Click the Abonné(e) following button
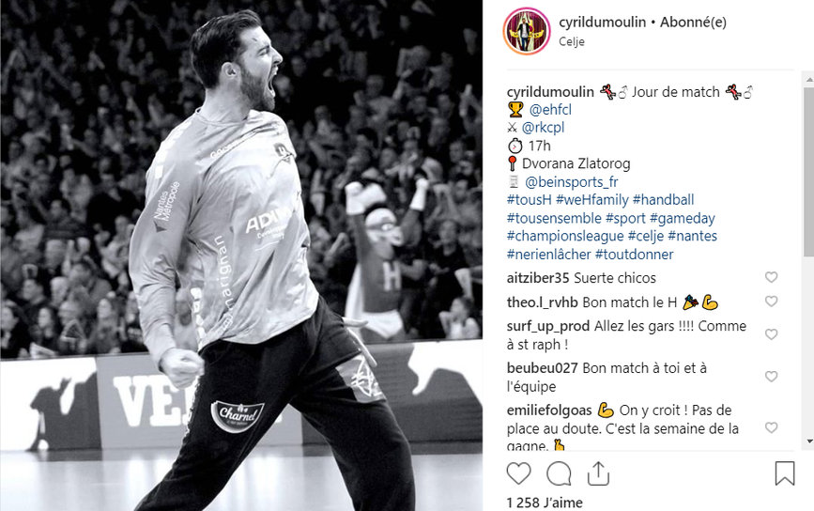This screenshot has height=511, width=814. [x=693, y=23]
